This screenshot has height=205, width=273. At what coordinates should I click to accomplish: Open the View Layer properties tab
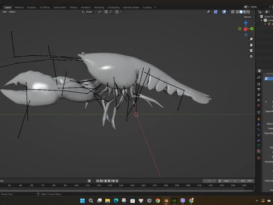tap(259, 95)
